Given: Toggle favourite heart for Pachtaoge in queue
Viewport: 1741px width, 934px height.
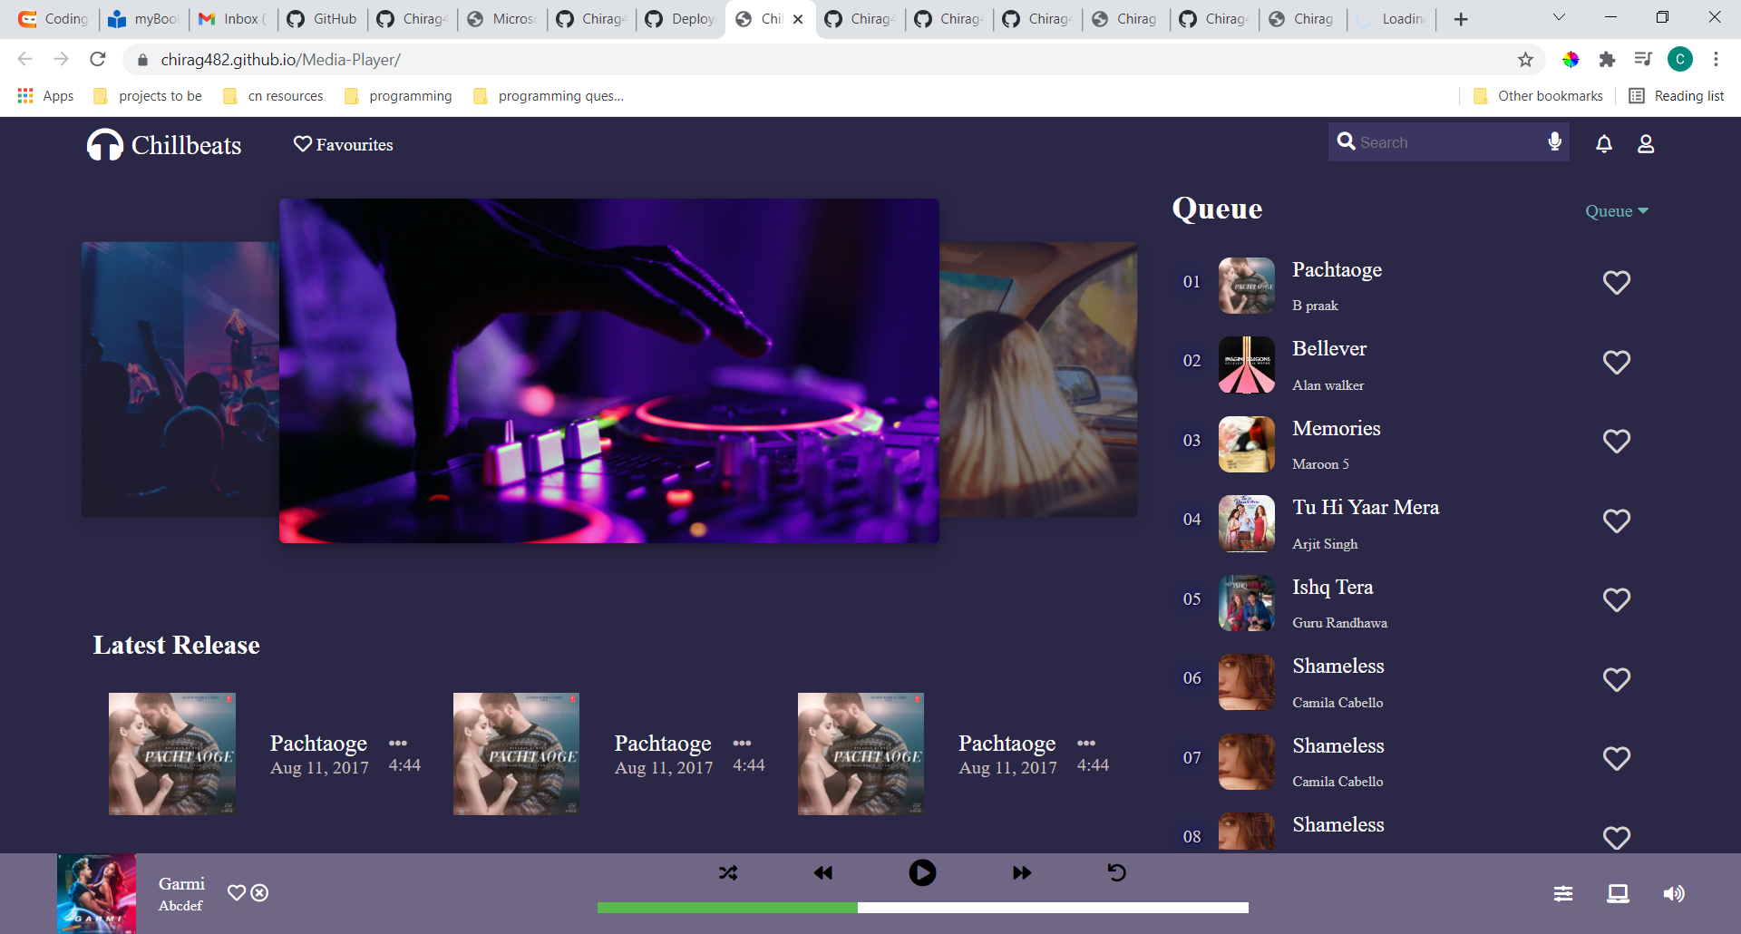Looking at the screenshot, I should point(1616,283).
